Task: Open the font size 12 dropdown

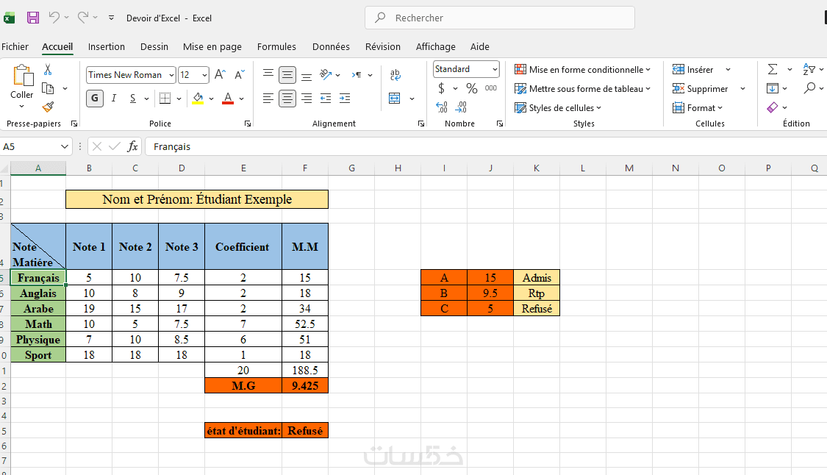Action: point(204,75)
